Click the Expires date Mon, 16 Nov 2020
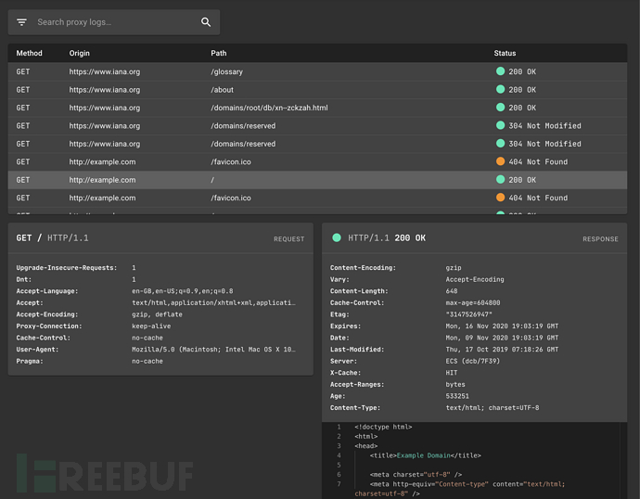Viewport: 640px width, 499px height. pyautogui.click(x=502, y=326)
